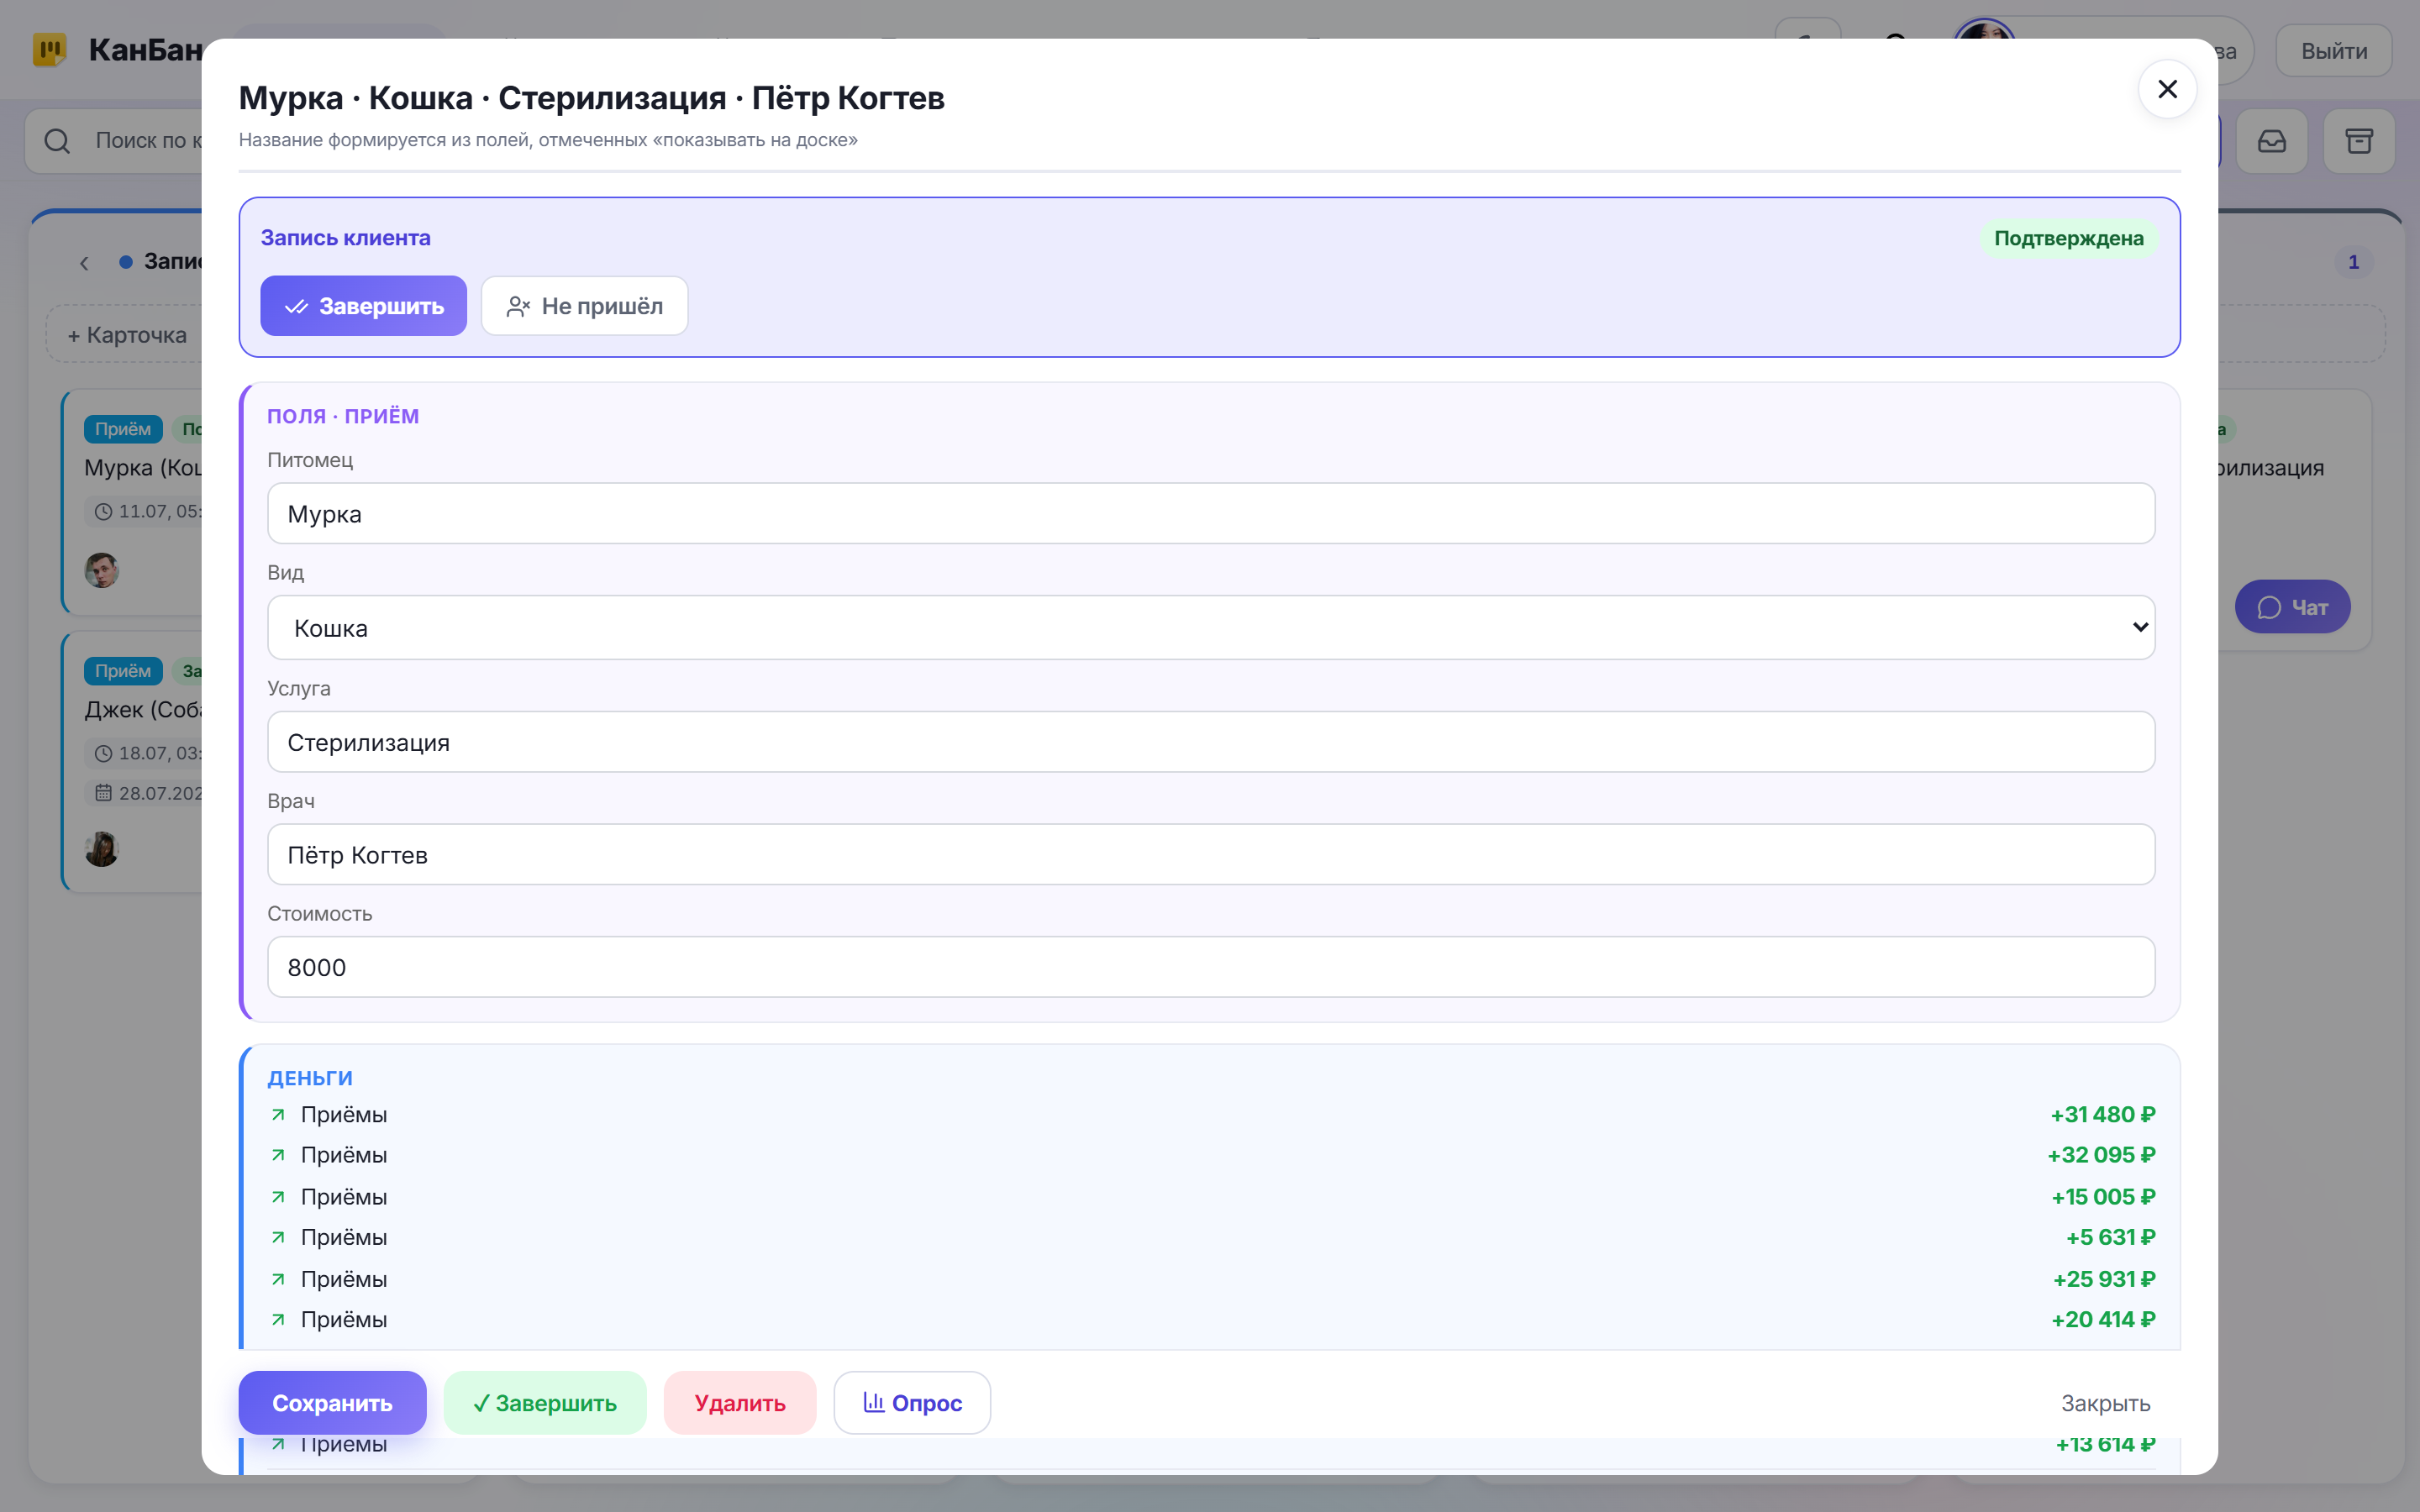Mark the appointment as Не пришёл
Viewport: 2420px width, 1512px height.
[x=584, y=306]
